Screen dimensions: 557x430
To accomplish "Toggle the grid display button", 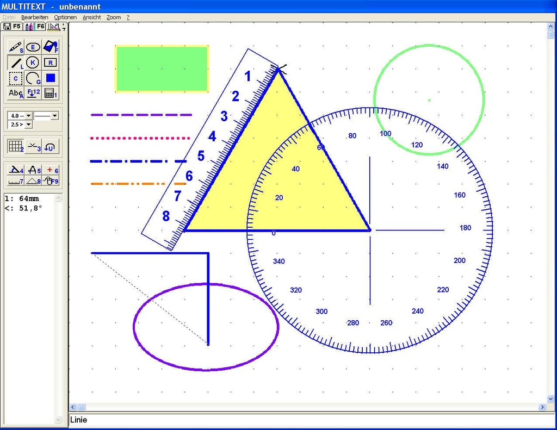I will [16, 146].
